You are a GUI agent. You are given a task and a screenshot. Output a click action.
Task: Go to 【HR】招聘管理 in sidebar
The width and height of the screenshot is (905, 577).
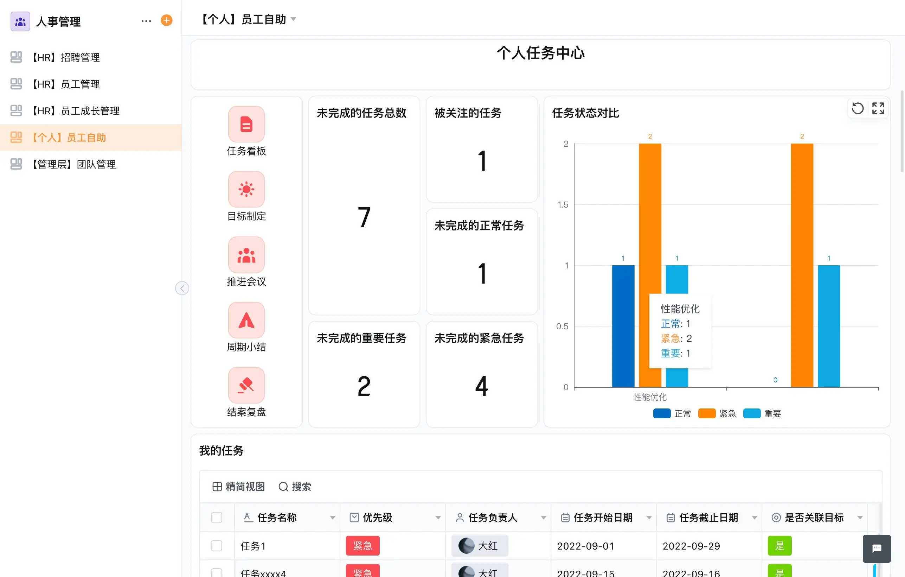click(91, 57)
